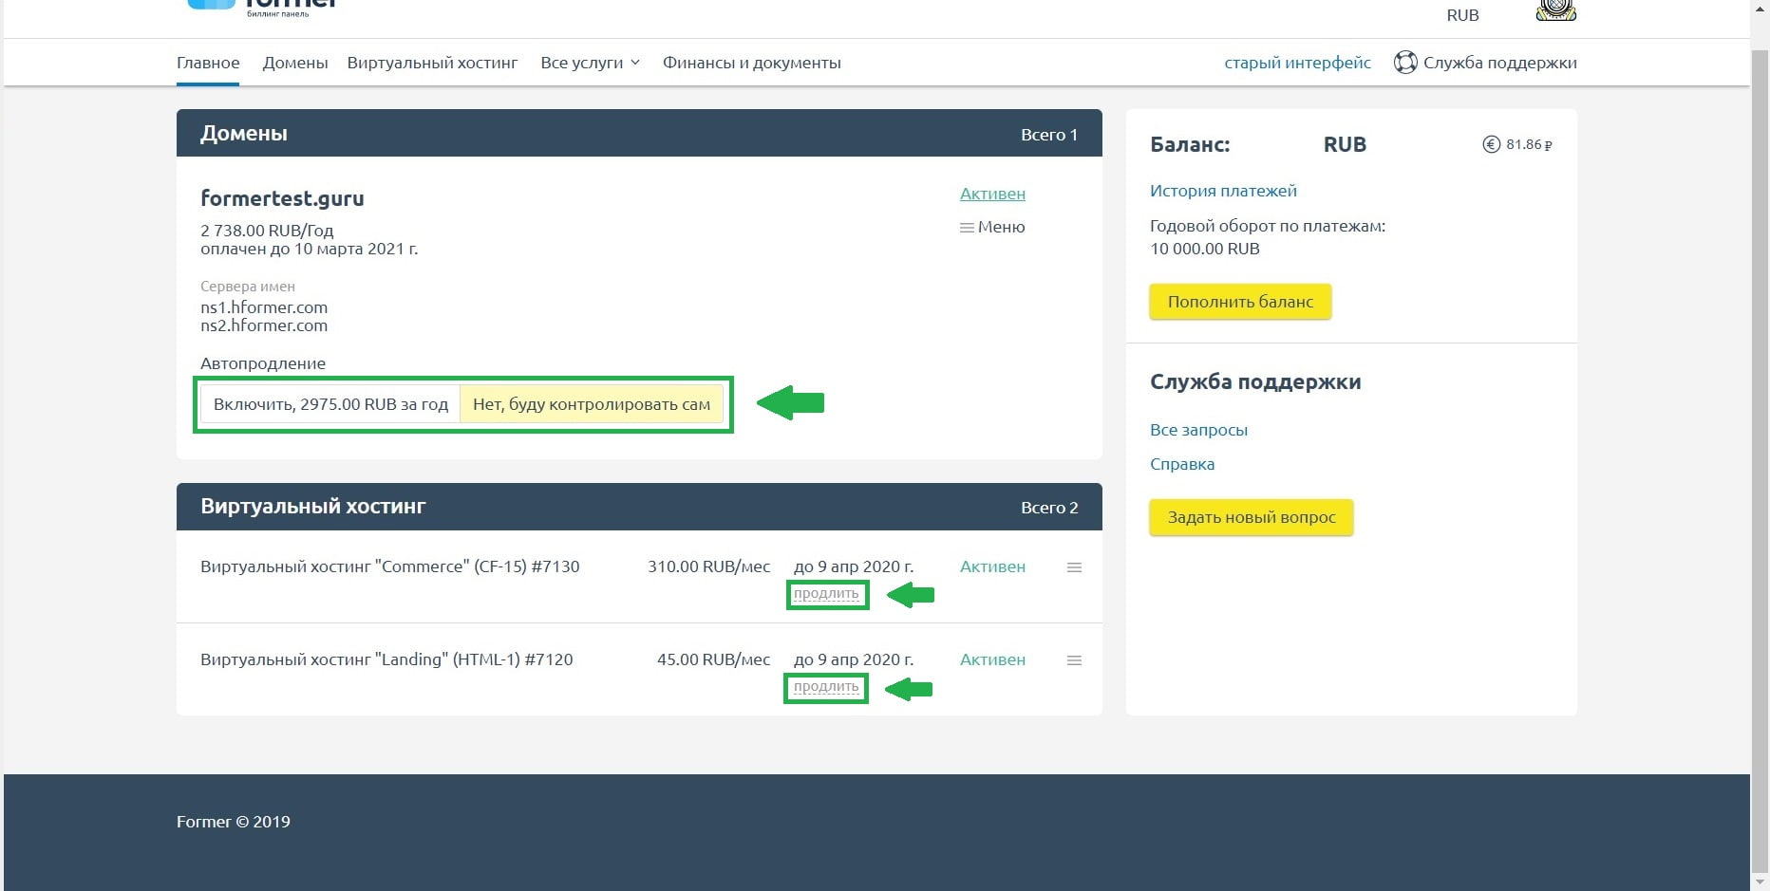This screenshot has width=1770, height=891.
Task: Open hamburger menu for Landing hosting
Action: tap(1074, 660)
